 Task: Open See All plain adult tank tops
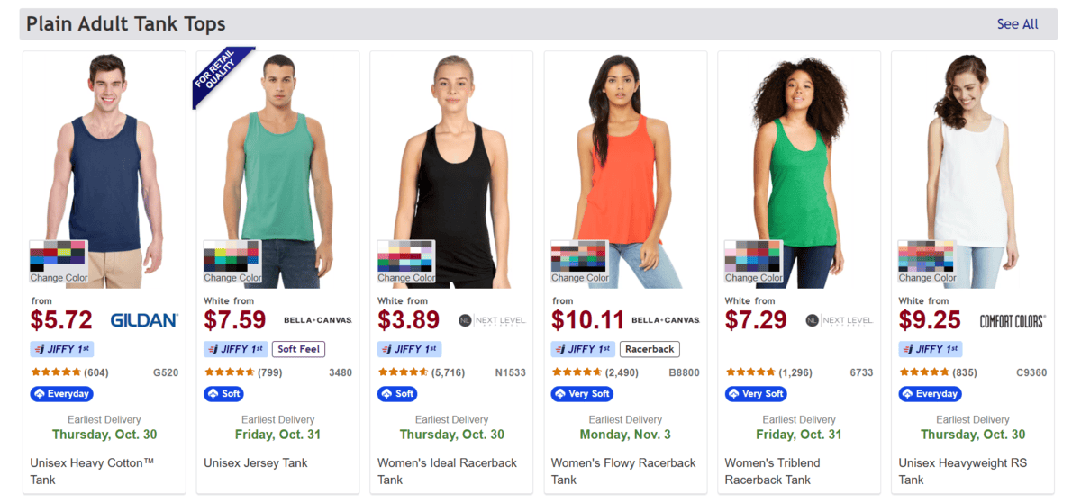coord(1017,24)
